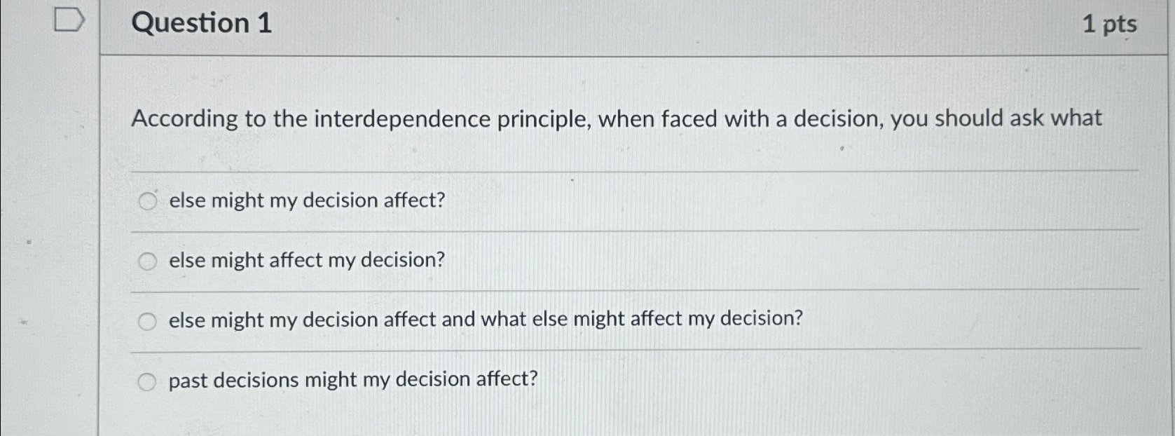Click the first answer choice text
The image size is (1175, 436).
305,201
